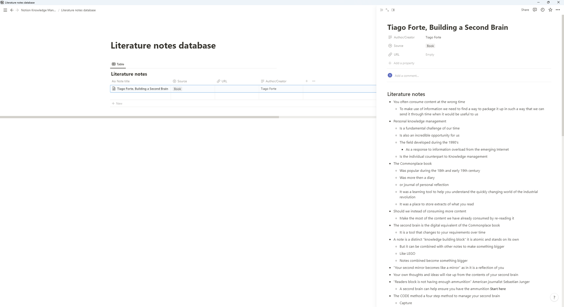Open note as full page icon
Viewport: 564px width, 307px height.
pos(387,10)
